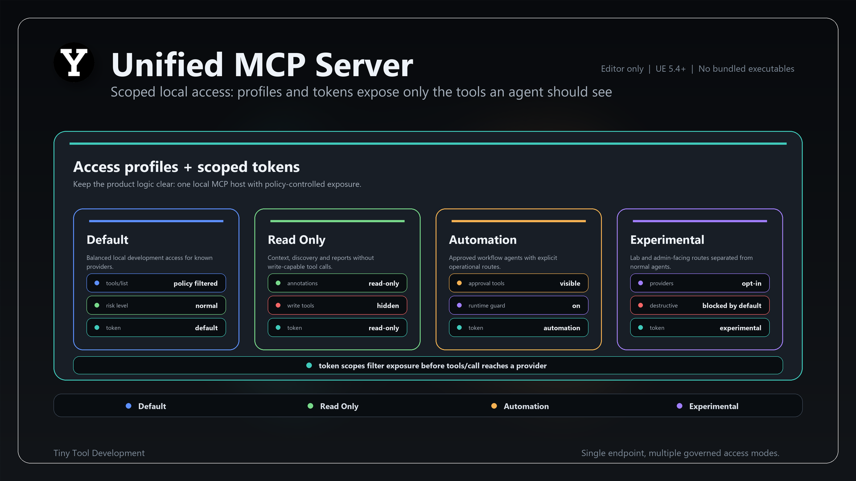Click the Y logo icon
The image size is (856, 481).
(x=74, y=62)
